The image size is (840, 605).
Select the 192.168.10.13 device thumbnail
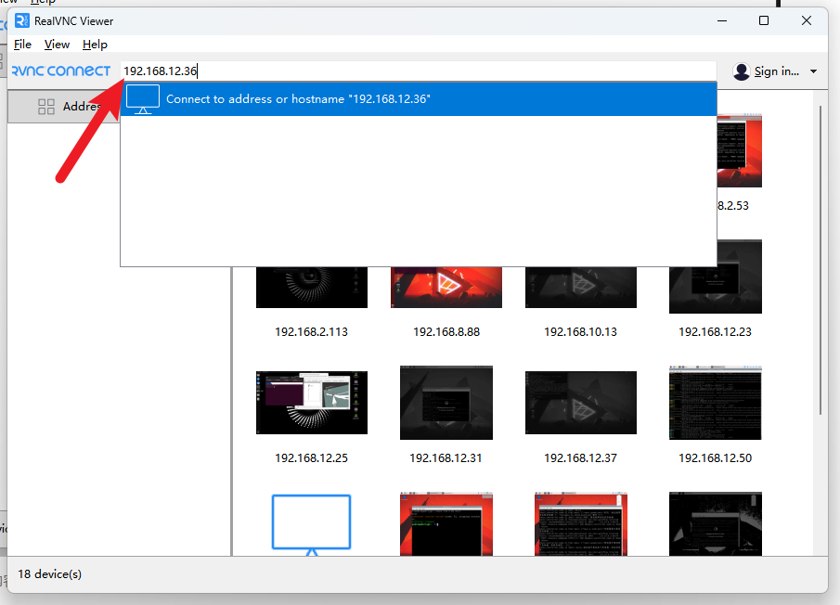580,288
